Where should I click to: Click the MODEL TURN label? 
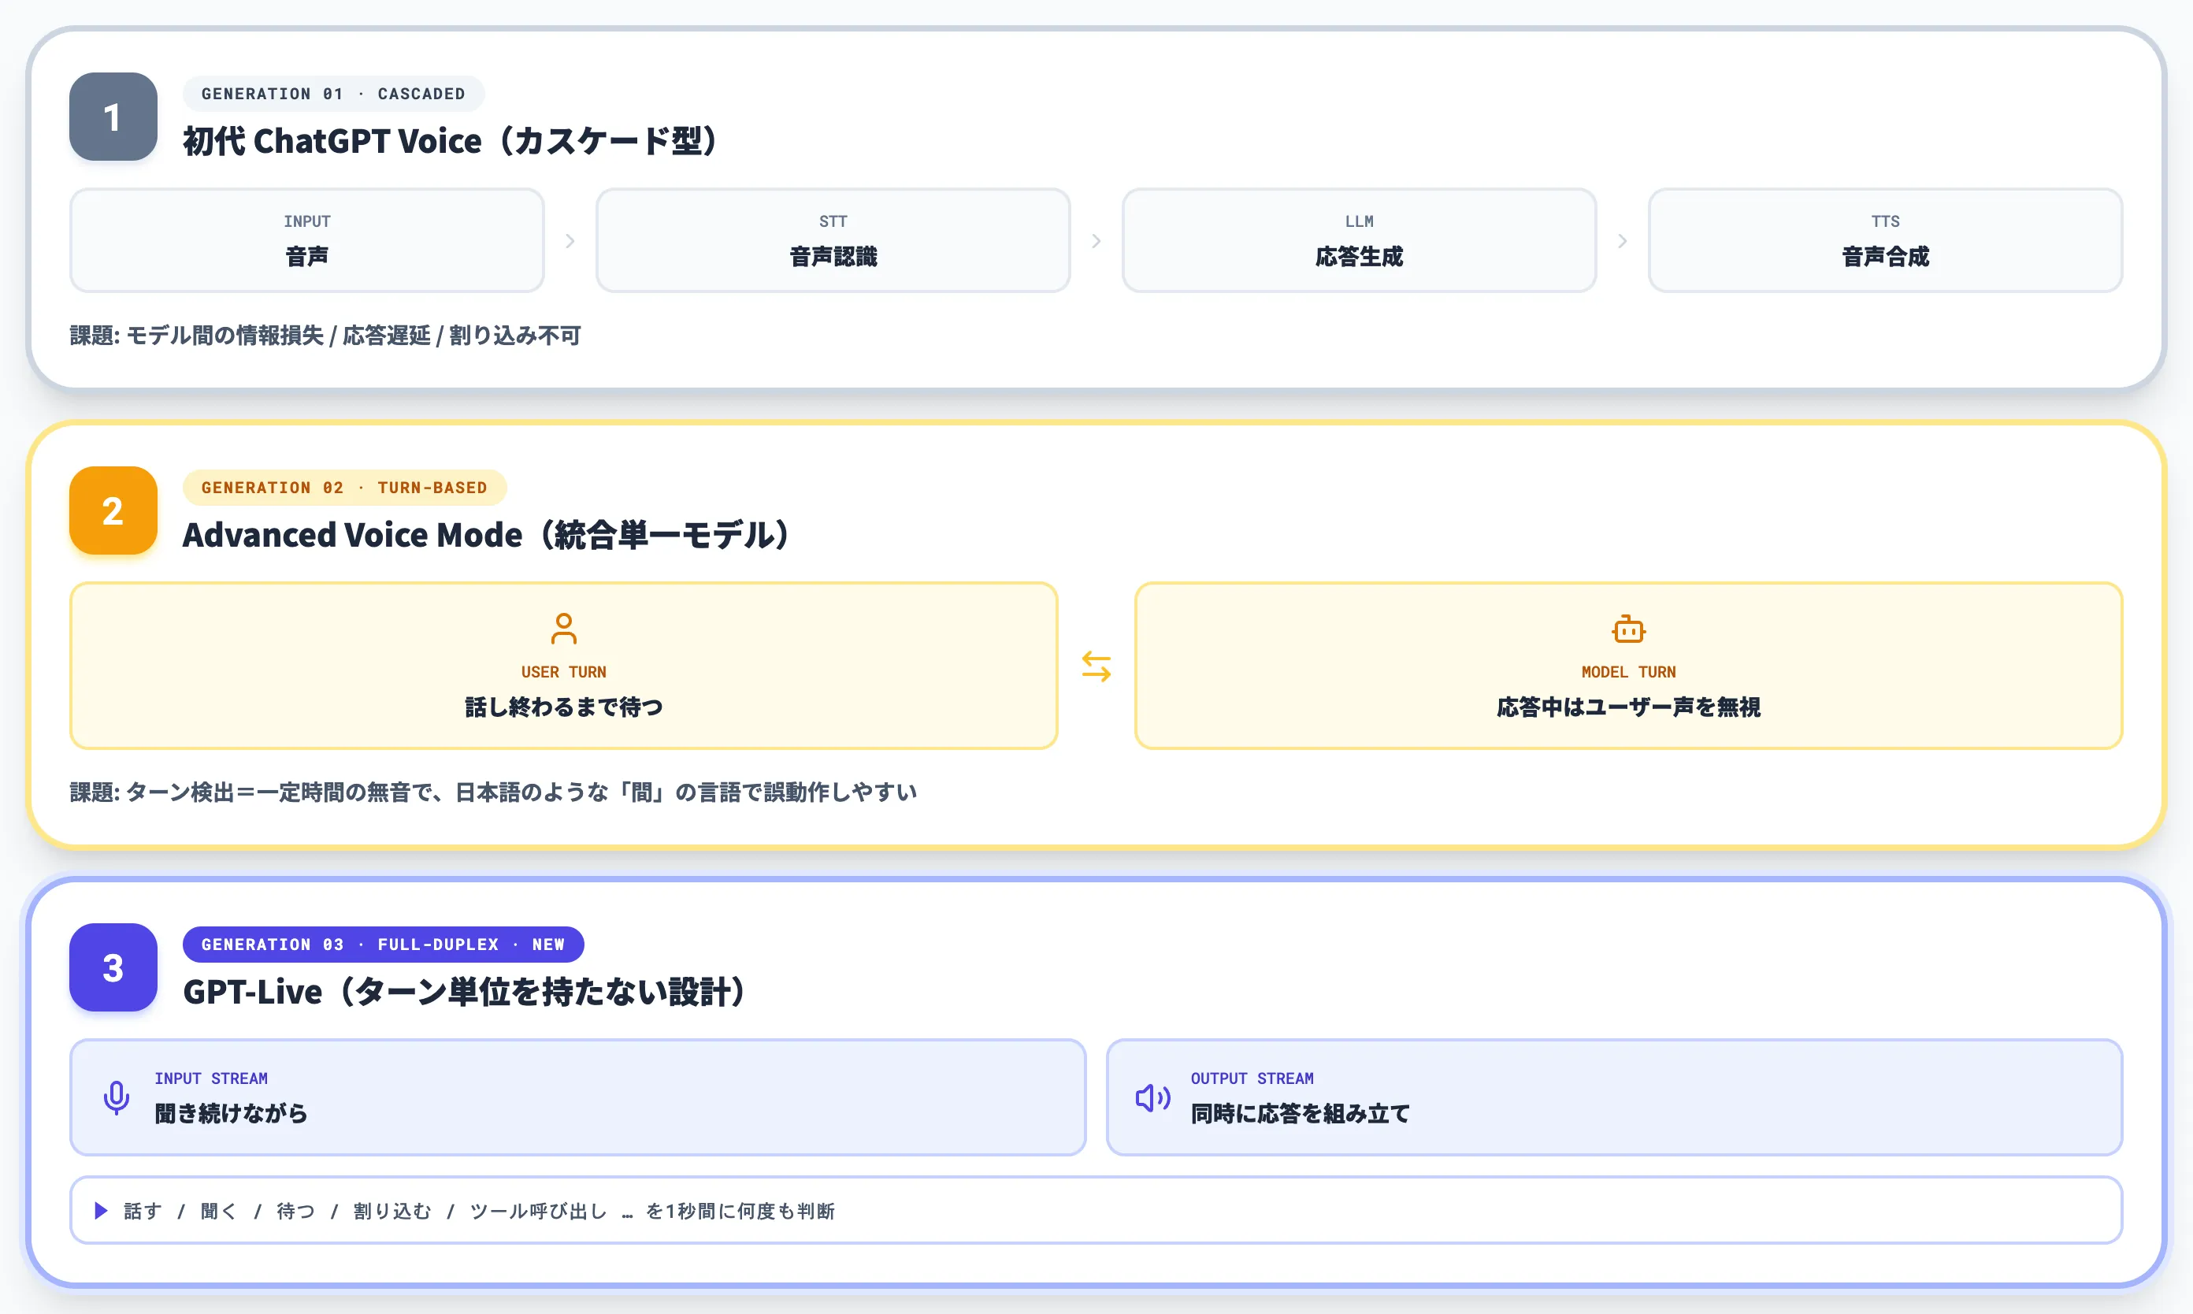pos(1628,672)
